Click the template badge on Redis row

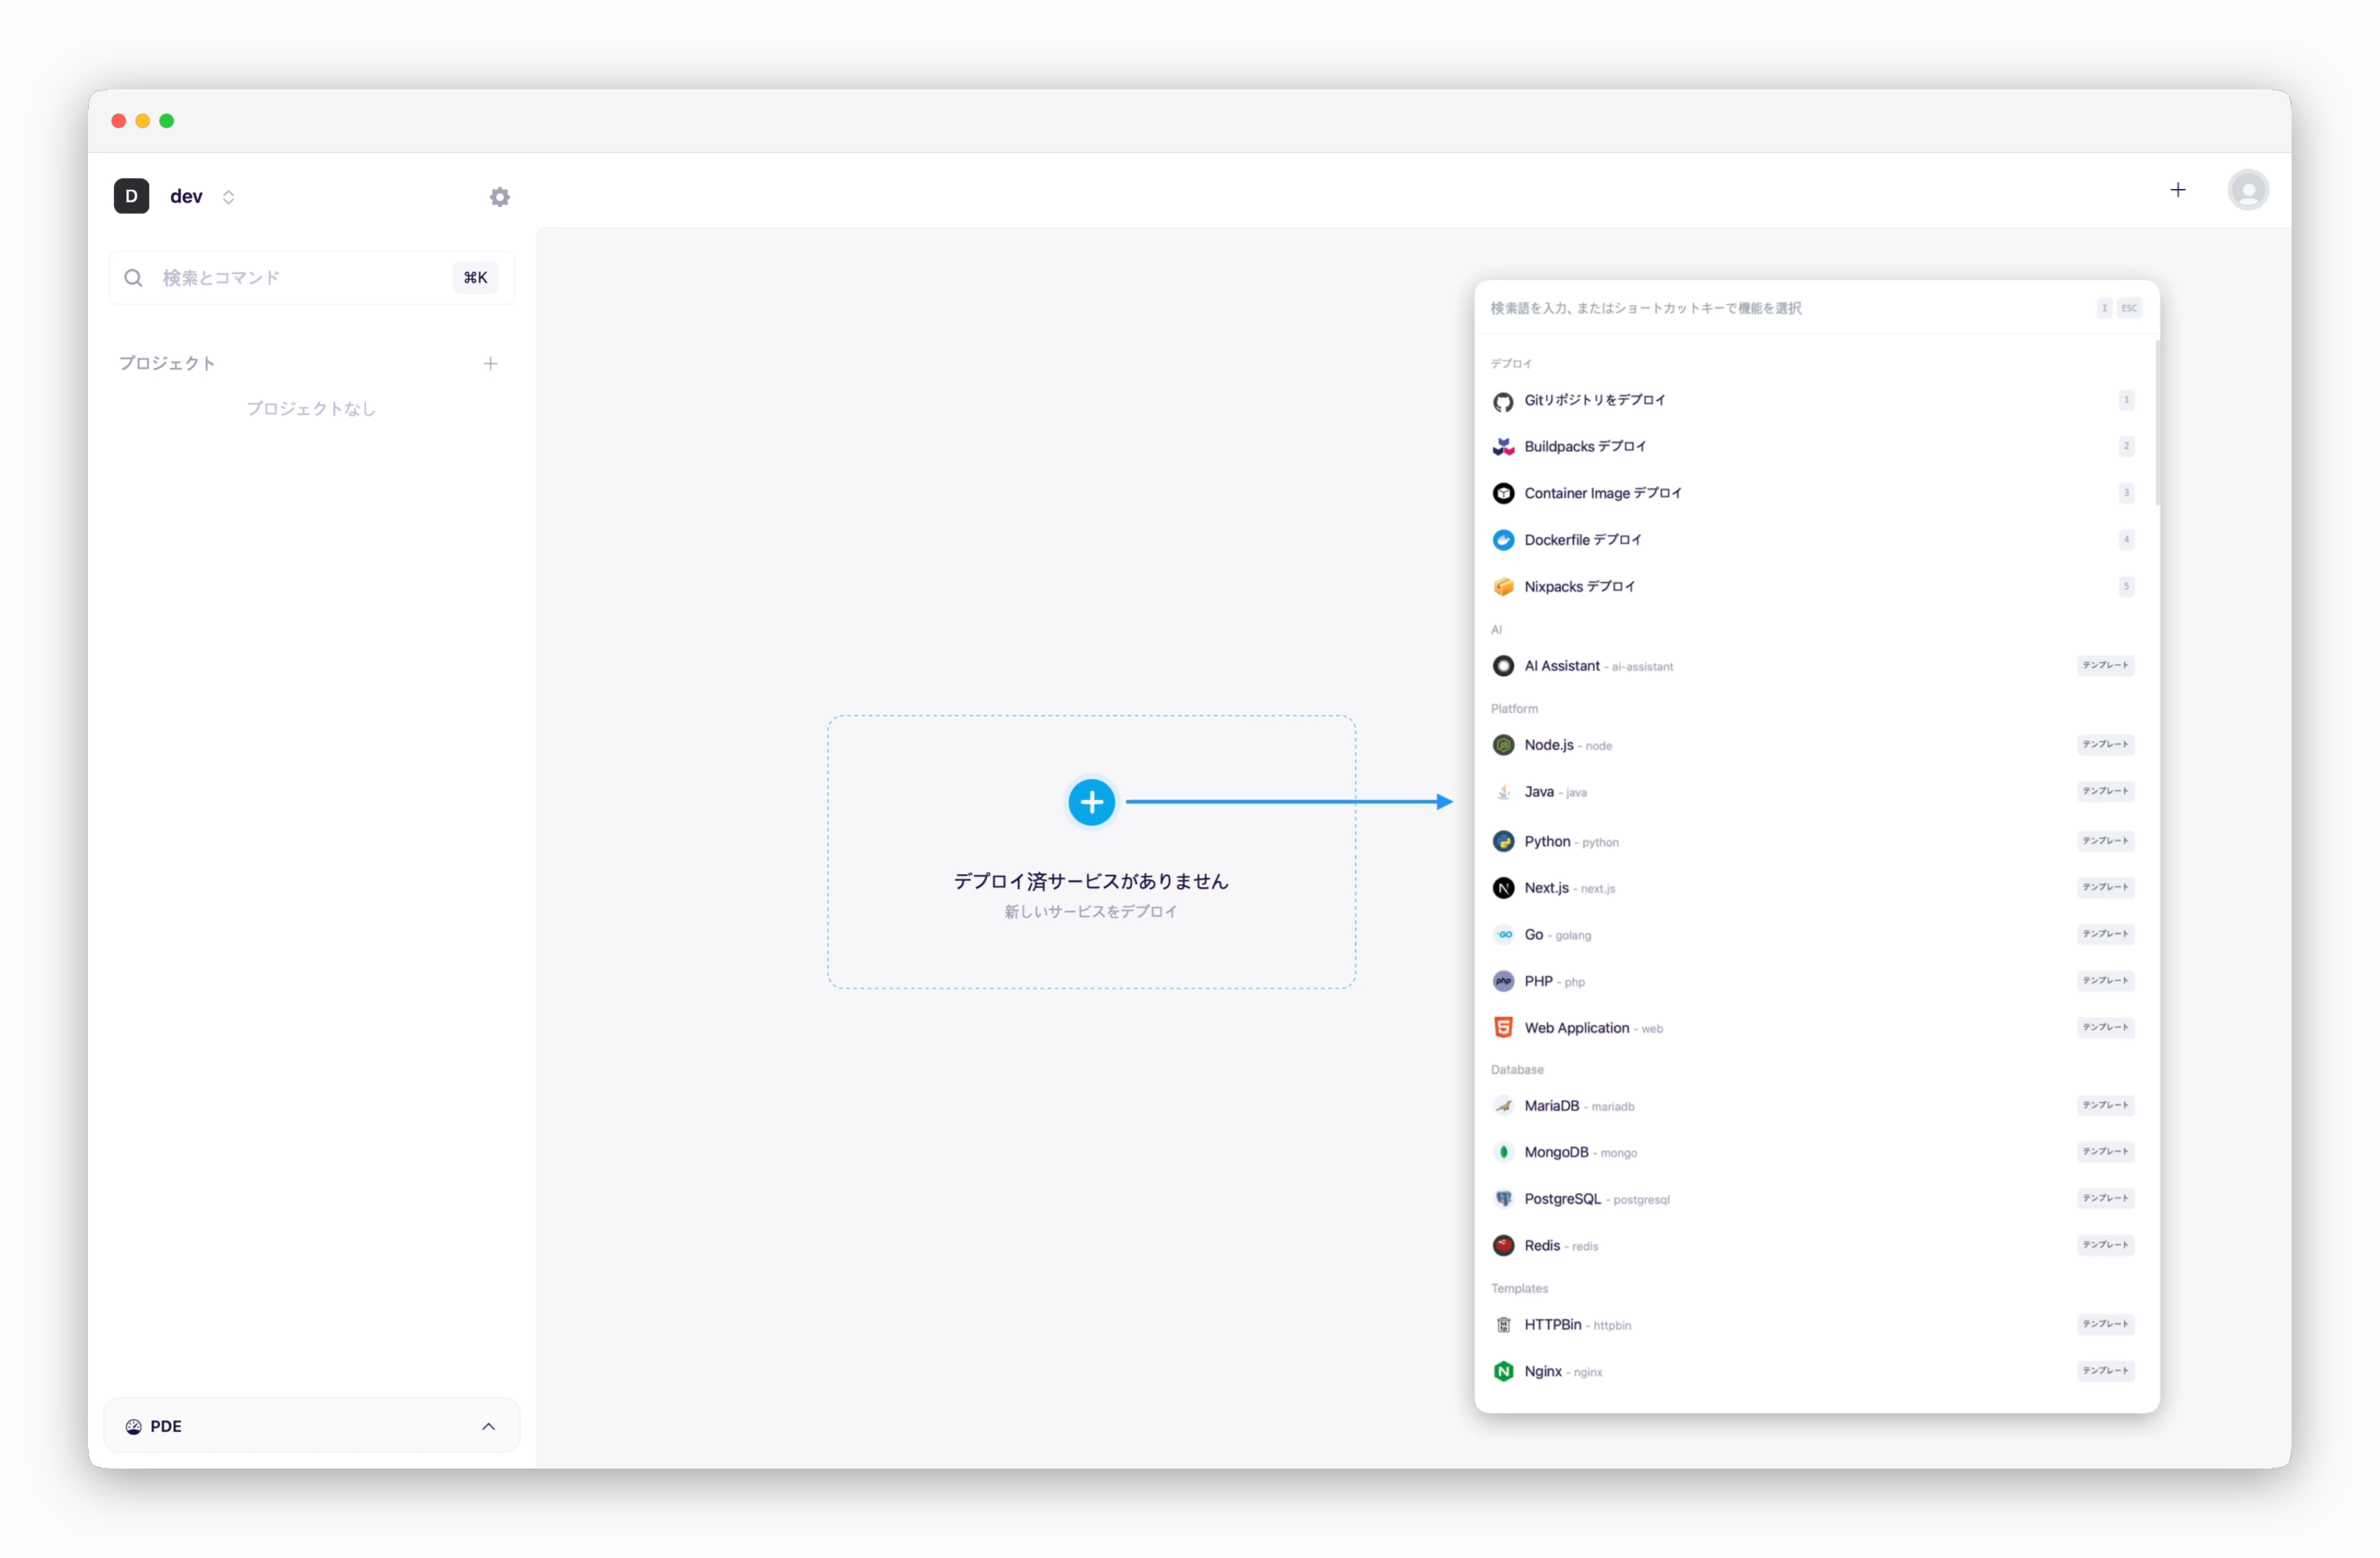tap(2105, 1245)
